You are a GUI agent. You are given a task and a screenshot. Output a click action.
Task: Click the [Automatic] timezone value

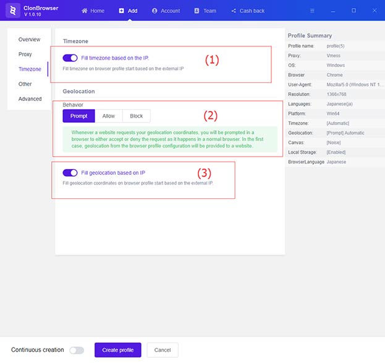pyautogui.click(x=338, y=123)
